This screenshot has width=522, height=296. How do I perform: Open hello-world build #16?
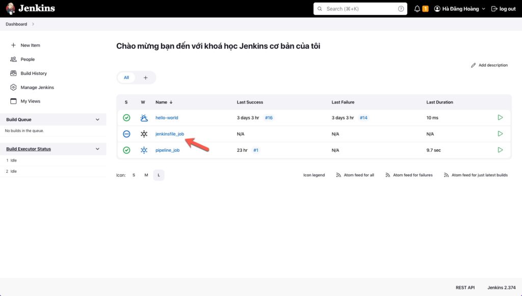pos(269,118)
